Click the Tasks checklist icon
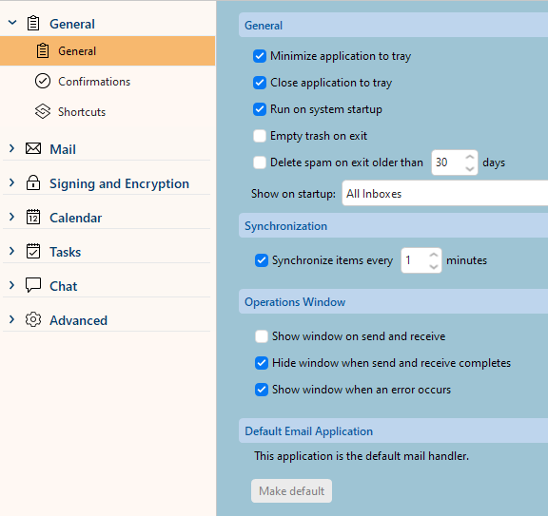548x516 pixels. point(33,251)
